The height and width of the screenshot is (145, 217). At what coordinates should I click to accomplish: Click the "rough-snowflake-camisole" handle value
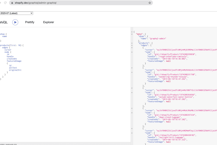pyautogui.click(x=173, y=57)
